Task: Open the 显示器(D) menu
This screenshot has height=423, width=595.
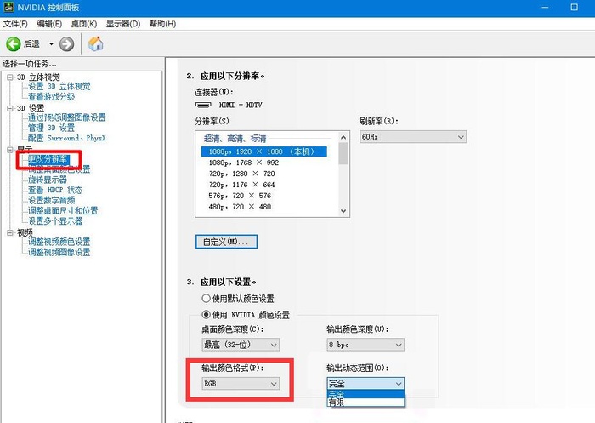Action: click(x=123, y=24)
